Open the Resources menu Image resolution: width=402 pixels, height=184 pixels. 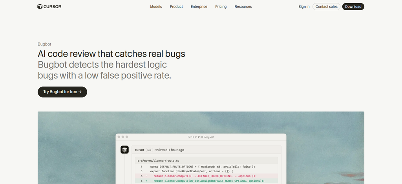pos(243,7)
